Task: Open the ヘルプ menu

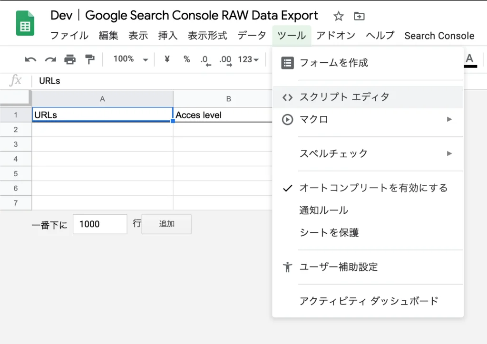Action: coord(380,35)
